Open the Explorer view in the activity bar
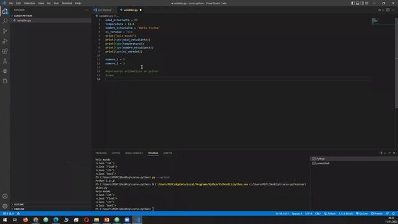Screen dimensions: 398x224 pos(5,11)
